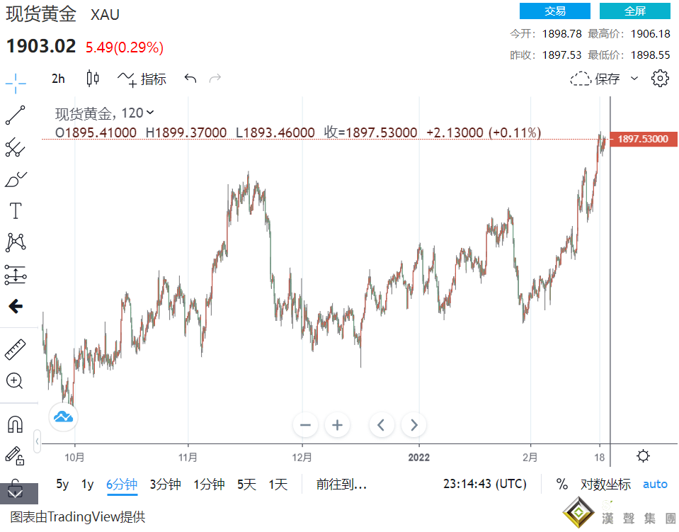Click the 1897.53 price label on axis
This screenshot has height=532, width=679.
tap(643, 140)
